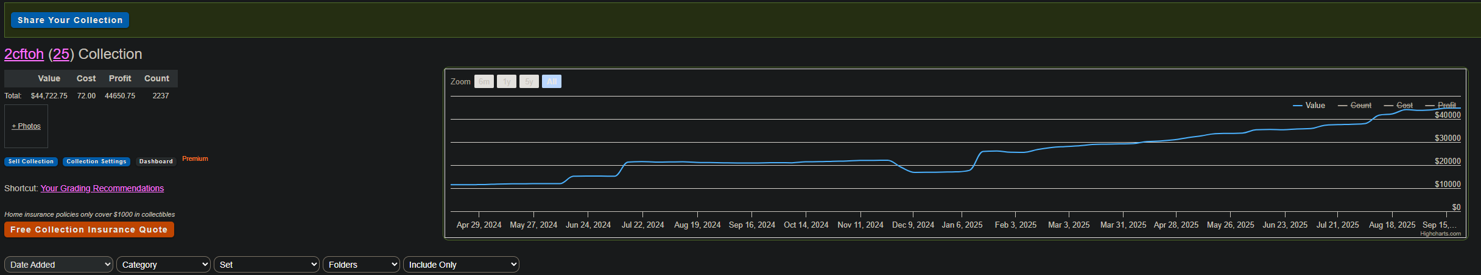Click the $40000 y-axis label
The height and width of the screenshot is (275, 1481).
(1448, 115)
